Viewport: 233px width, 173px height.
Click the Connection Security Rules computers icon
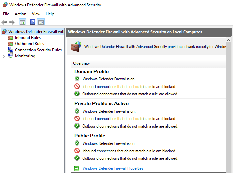[x=10, y=50]
